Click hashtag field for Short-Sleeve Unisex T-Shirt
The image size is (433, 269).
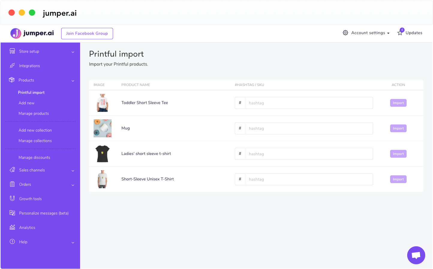[x=309, y=179]
